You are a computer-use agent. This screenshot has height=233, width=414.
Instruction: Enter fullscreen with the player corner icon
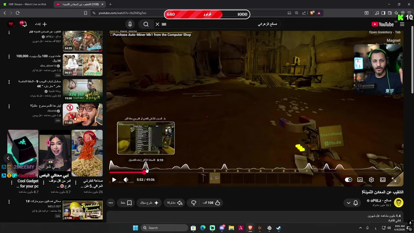[x=394, y=180]
